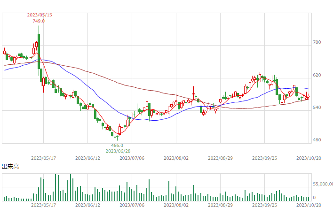Click the 700 price axis label
The width and height of the screenshot is (333, 208).
coord(317,42)
